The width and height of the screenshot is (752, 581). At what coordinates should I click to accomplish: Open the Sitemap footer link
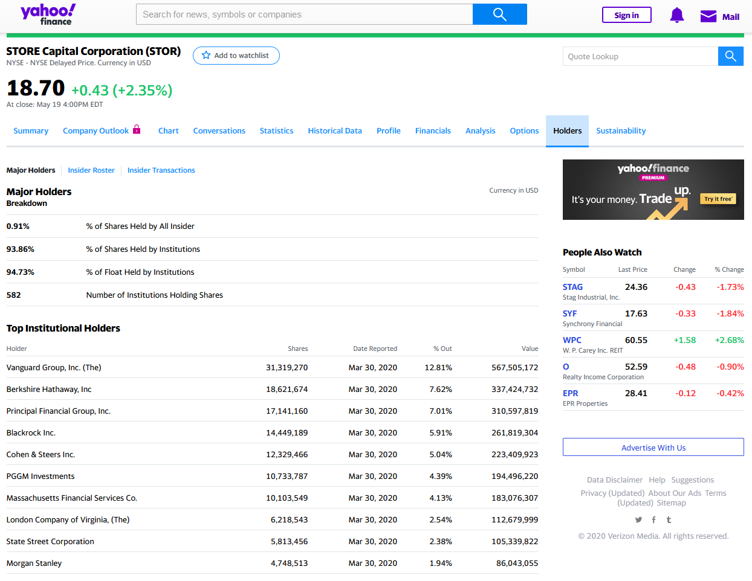[x=672, y=503]
